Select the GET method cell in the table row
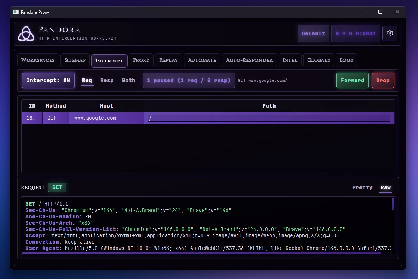The height and width of the screenshot is (279, 418). (56, 118)
